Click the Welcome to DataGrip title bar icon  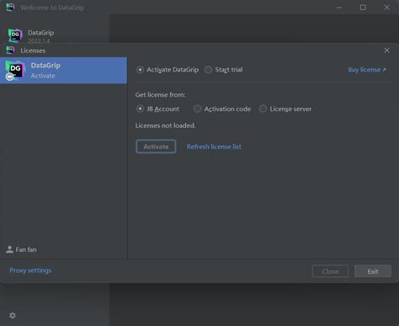tap(10, 7)
